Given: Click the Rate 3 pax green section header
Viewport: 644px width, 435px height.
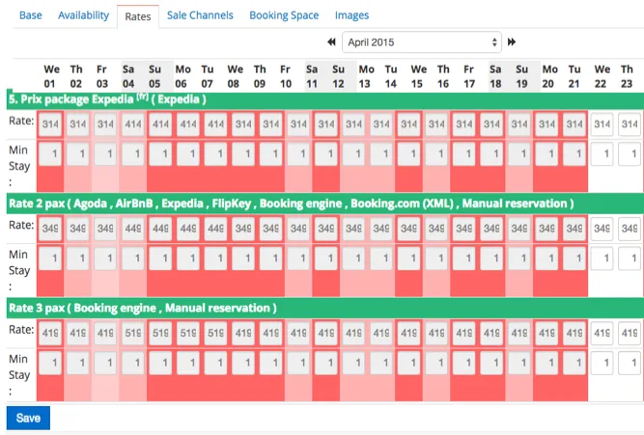Looking at the screenshot, I should (325, 308).
